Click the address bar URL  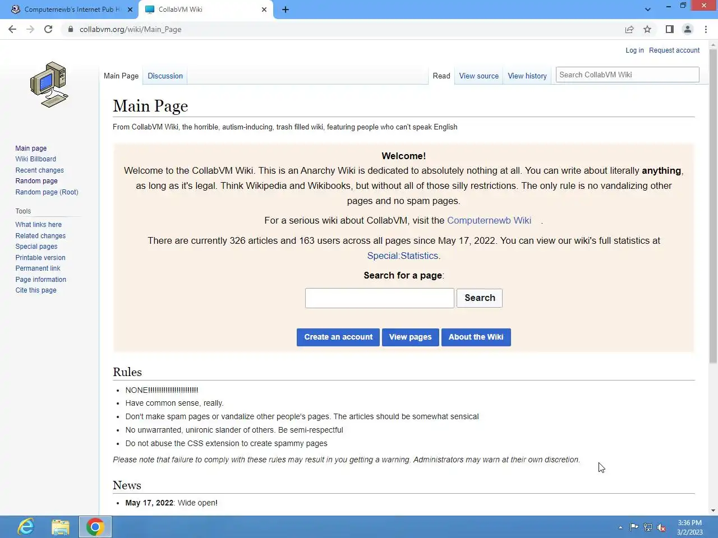click(x=130, y=29)
